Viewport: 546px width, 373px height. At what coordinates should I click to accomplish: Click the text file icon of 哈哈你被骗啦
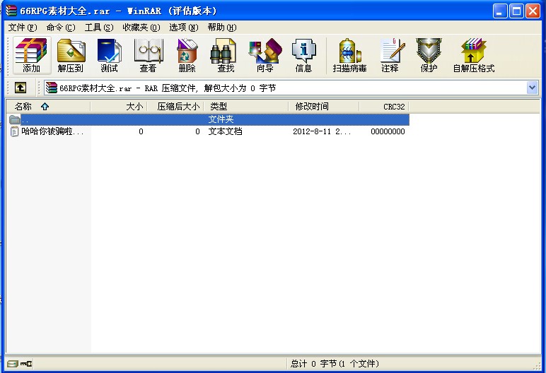click(15, 131)
